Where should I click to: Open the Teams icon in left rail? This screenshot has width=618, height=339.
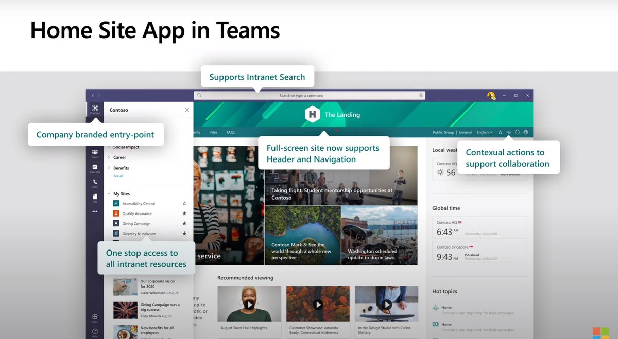[95, 153]
